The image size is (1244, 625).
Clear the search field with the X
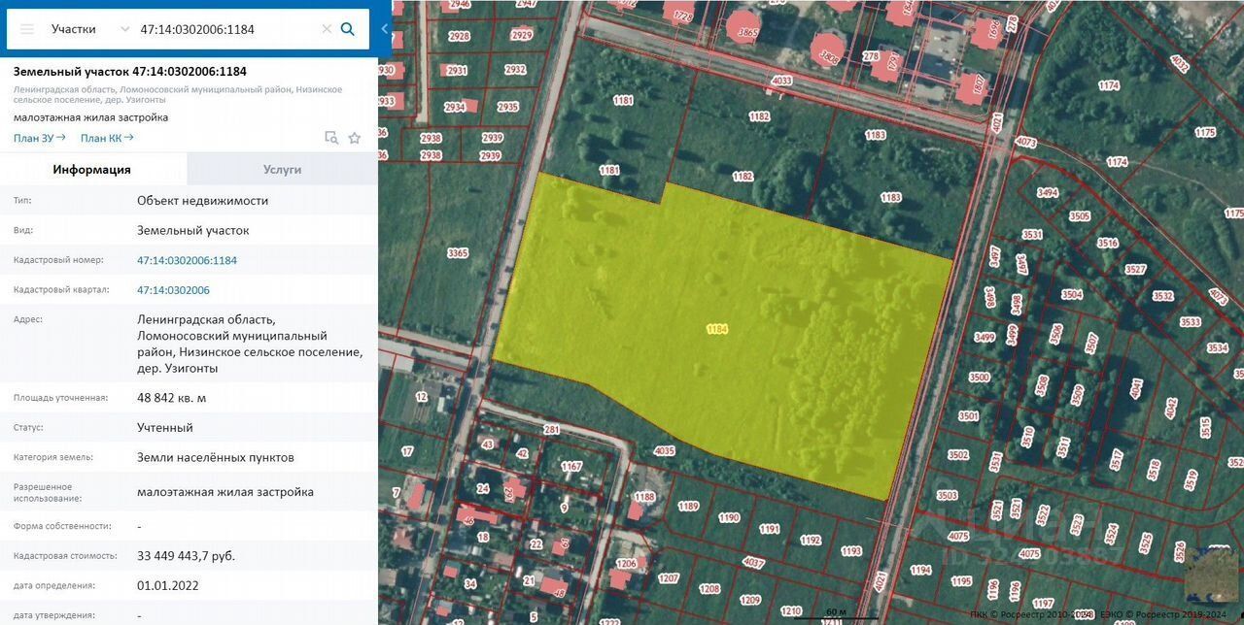click(327, 29)
